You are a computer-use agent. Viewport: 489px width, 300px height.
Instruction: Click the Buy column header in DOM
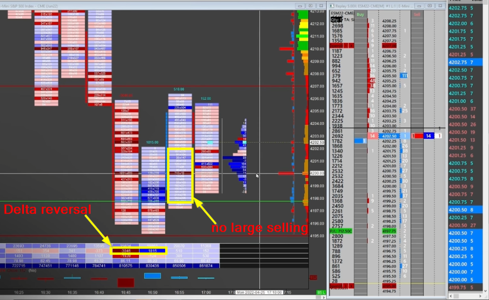coord(360,15)
